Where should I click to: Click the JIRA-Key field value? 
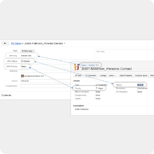coord(26,56)
